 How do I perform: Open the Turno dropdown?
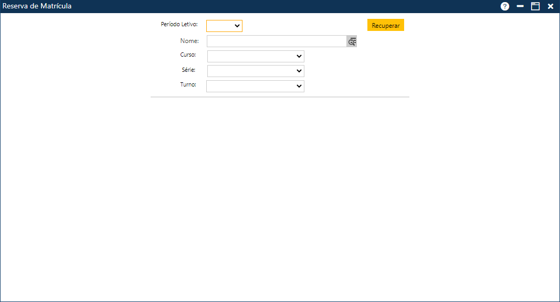click(255, 86)
